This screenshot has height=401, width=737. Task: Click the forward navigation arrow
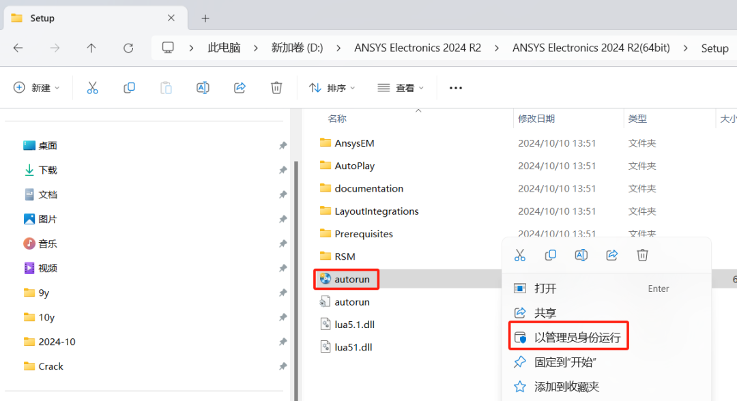(x=55, y=48)
